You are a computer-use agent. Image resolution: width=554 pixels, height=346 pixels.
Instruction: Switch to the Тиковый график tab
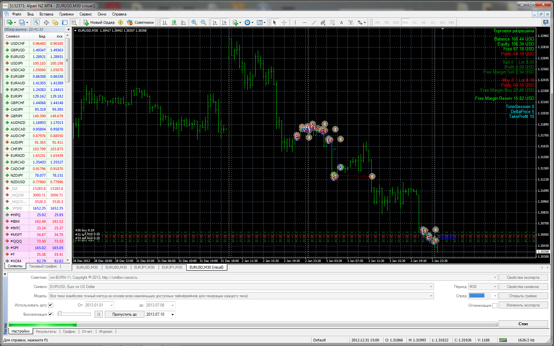pos(43,266)
